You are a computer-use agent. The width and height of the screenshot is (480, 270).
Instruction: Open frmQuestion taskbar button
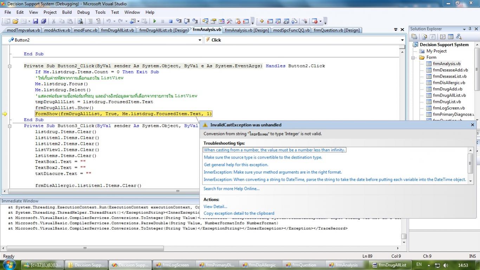(x=304, y=265)
